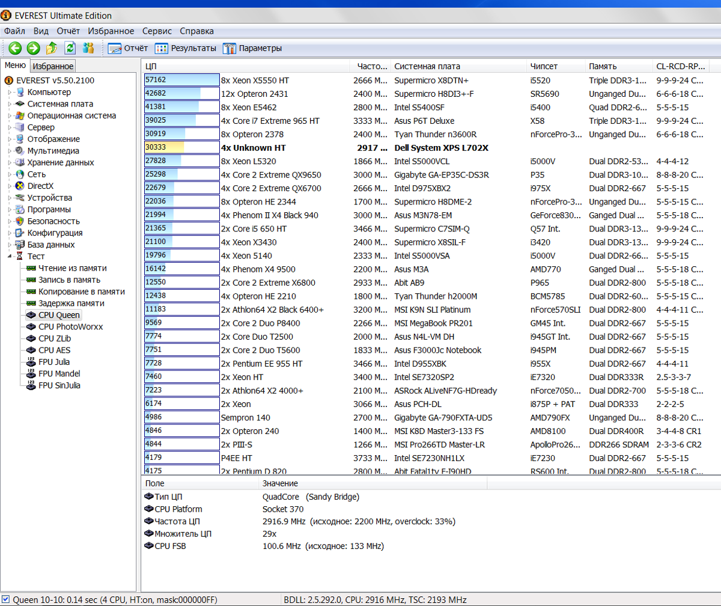This screenshot has height=606, width=721.
Task: Sort by the Чипсет column header
Action: coord(556,66)
